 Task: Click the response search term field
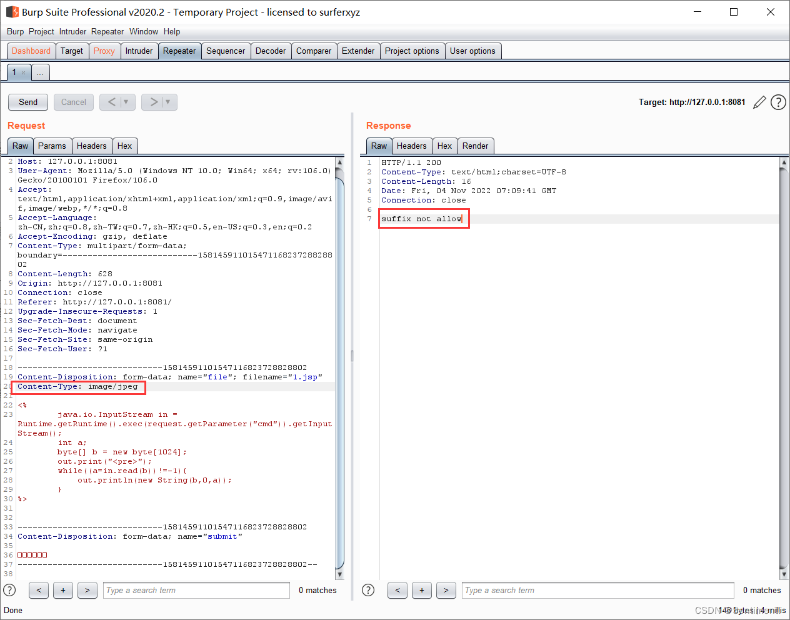pyautogui.click(x=598, y=590)
